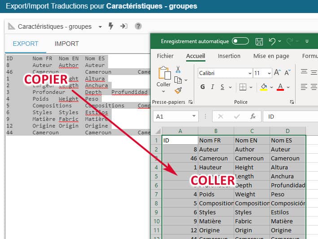Increase font size with the larger A
Screen dimensions: 318x239
[277, 73]
